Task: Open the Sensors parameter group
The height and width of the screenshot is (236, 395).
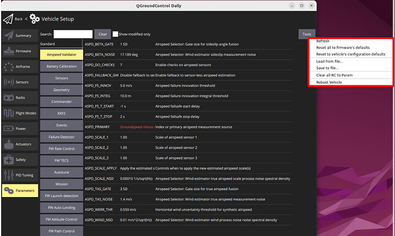Action: pos(61,78)
